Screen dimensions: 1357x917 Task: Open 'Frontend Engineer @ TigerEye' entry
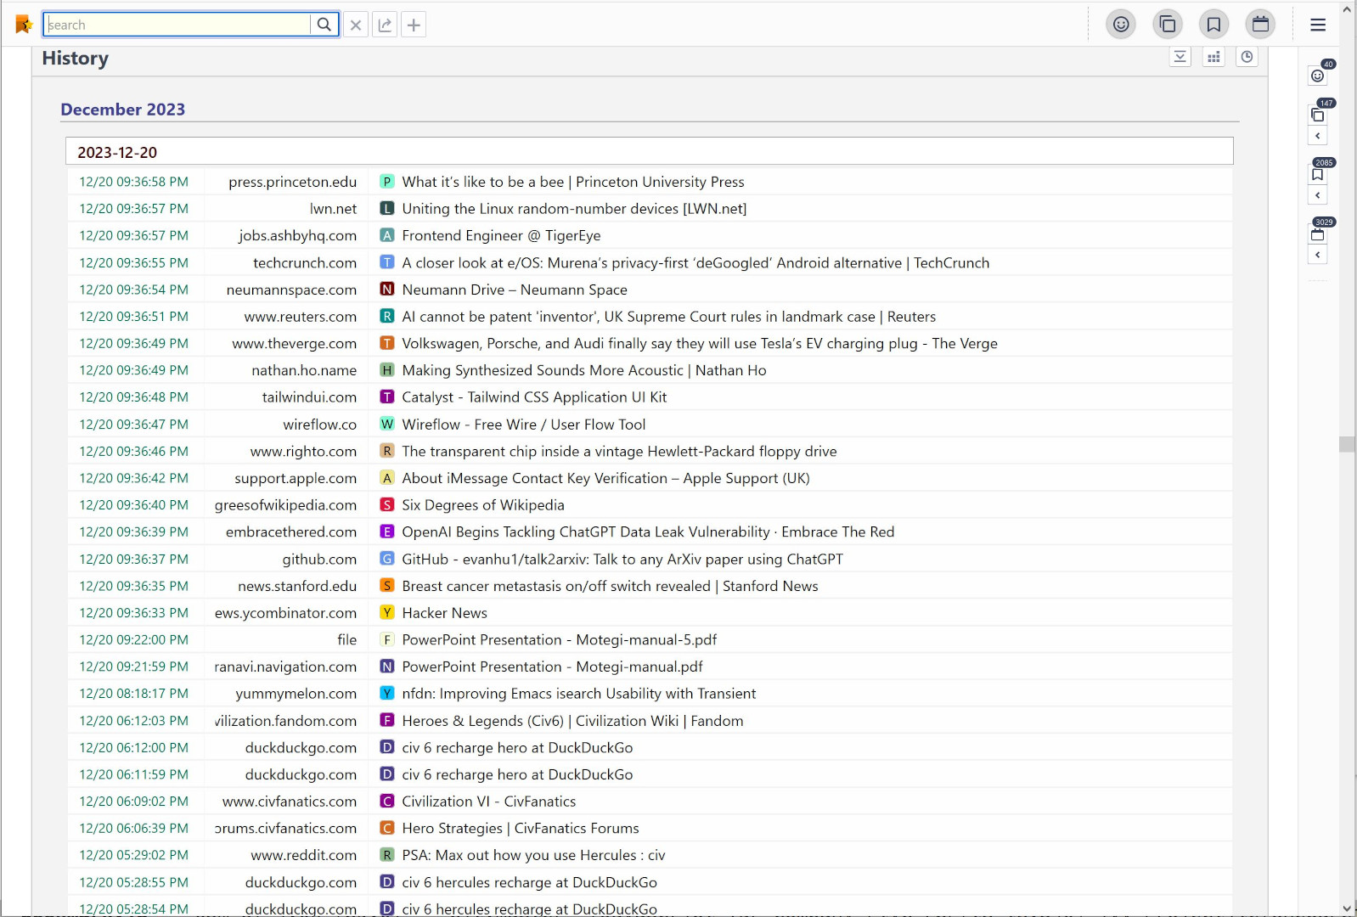[x=501, y=236]
